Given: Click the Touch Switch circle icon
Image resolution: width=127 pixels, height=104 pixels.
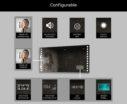Looking at the screenshot, I should pos(104,25).
